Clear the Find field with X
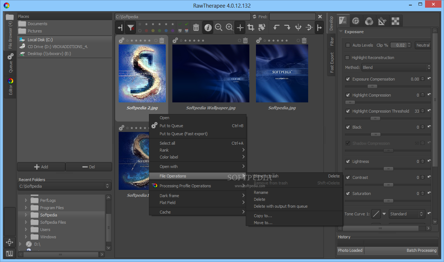 point(320,16)
